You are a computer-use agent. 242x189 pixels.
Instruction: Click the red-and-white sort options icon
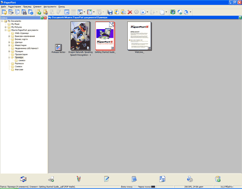(x=90, y=12)
